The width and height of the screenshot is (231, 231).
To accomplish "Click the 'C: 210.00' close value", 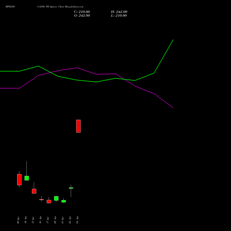I will [82, 12].
